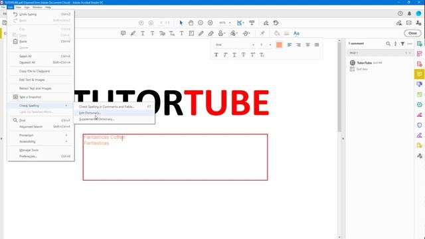Select the strikethrough text tool
The height and width of the screenshot is (239, 425).
(x=152, y=33)
